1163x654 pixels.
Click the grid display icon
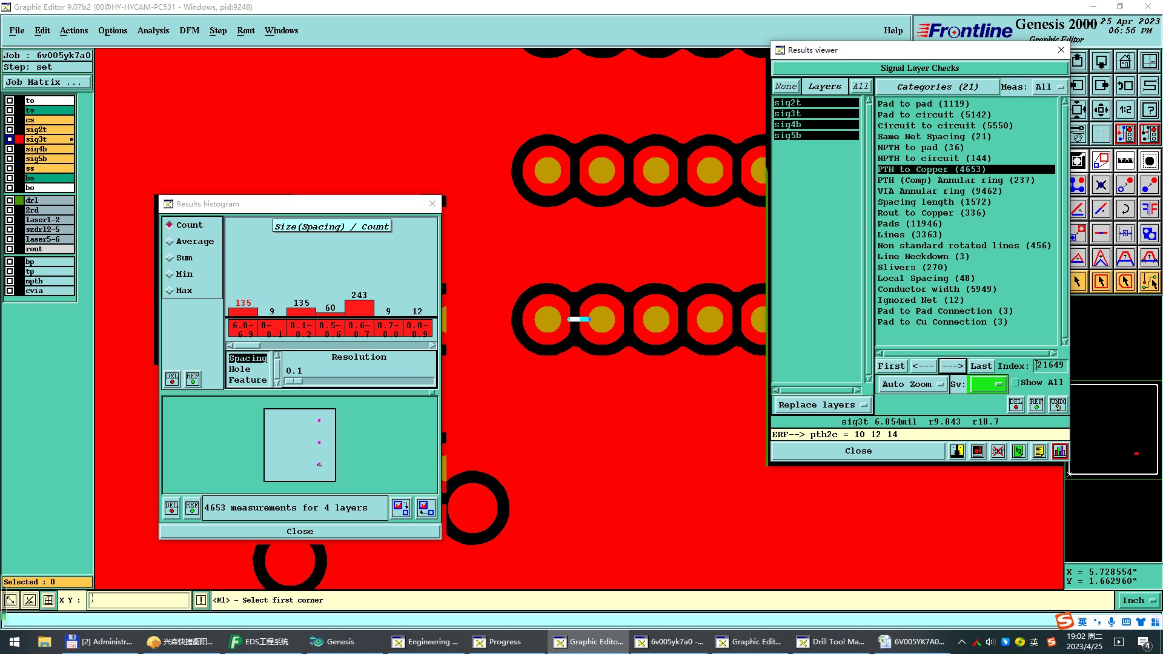coord(1101,134)
